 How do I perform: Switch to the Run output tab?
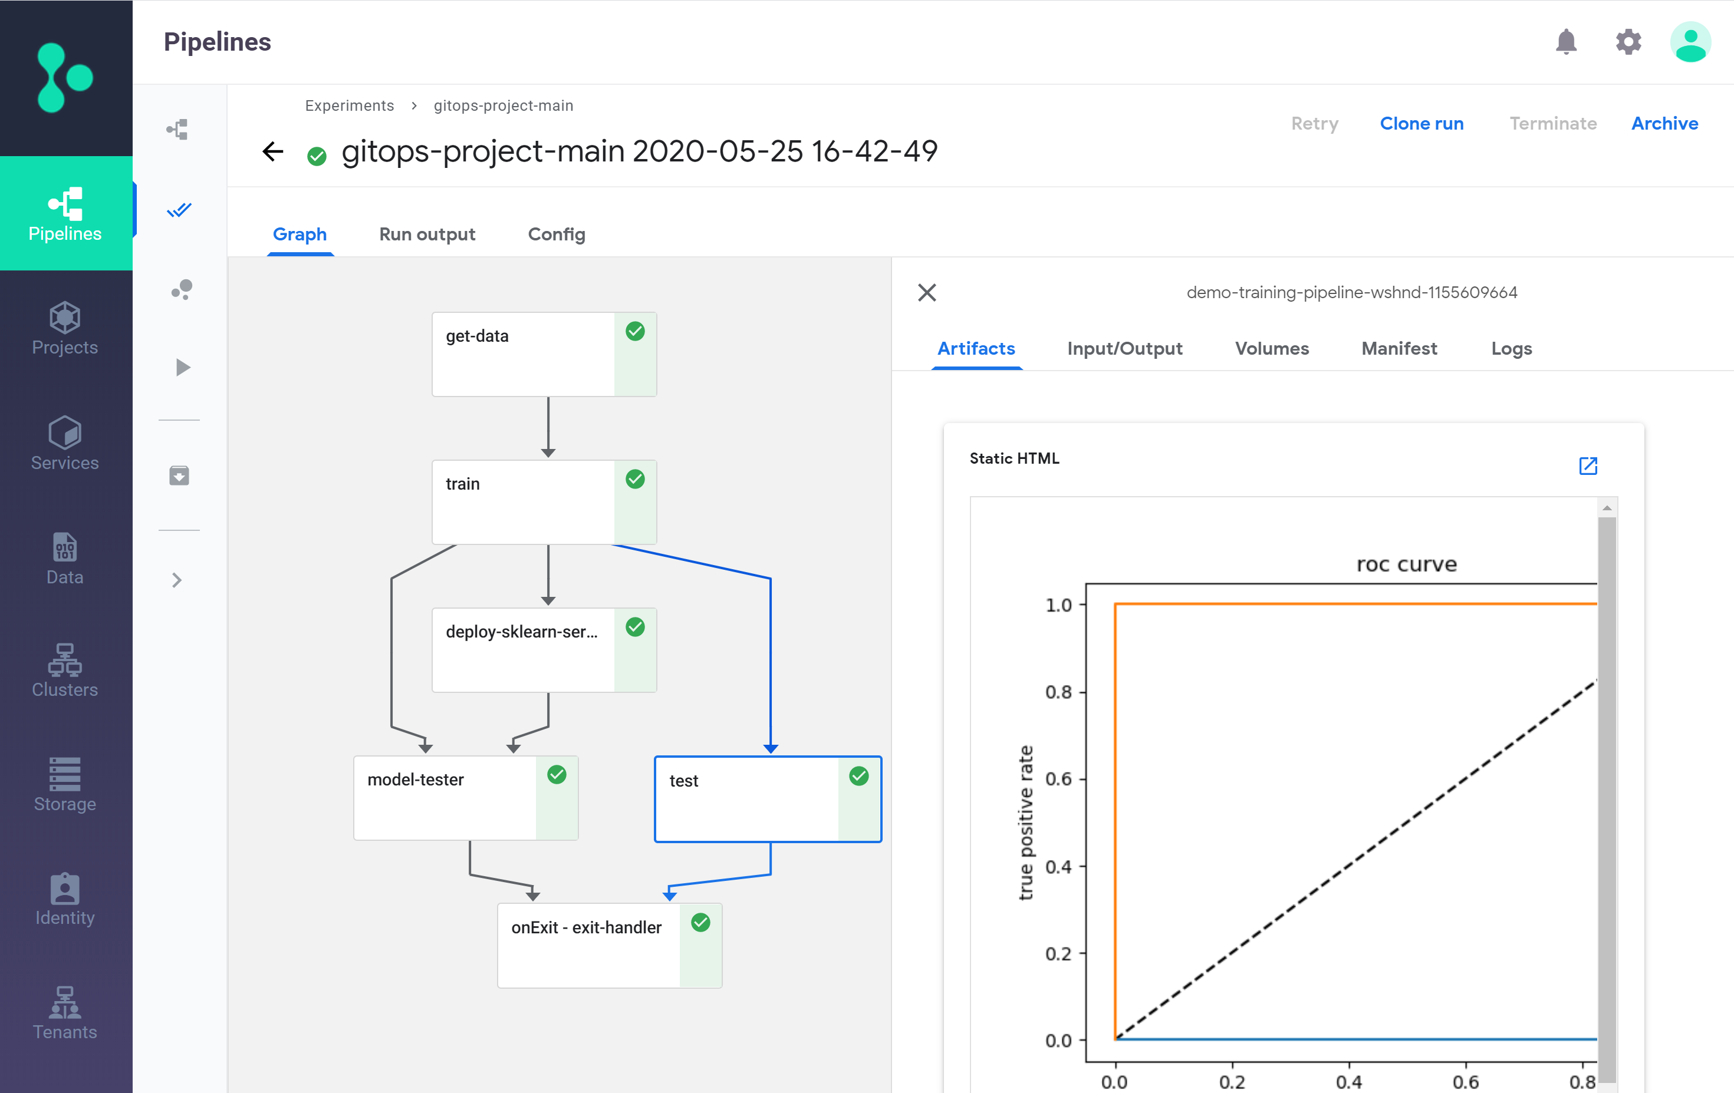tap(427, 235)
